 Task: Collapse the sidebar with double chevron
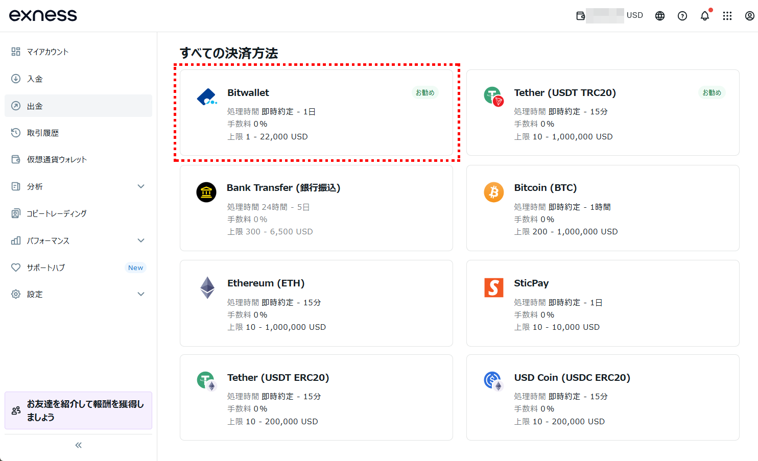pyautogui.click(x=79, y=445)
